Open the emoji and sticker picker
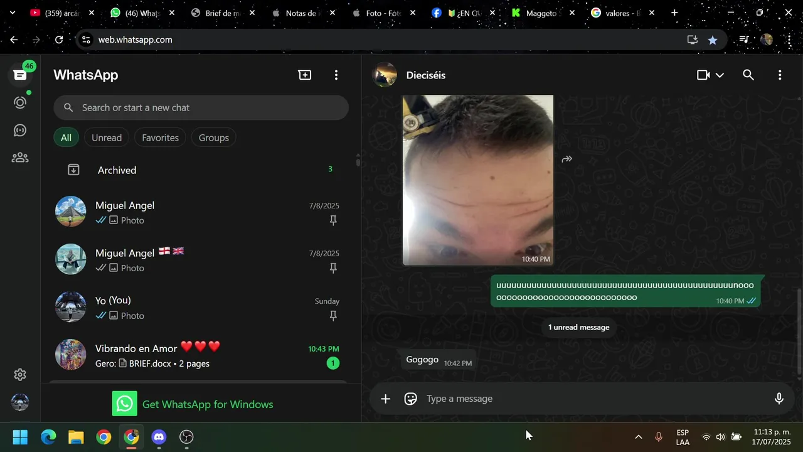This screenshot has width=803, height=452. coord(411,399)
